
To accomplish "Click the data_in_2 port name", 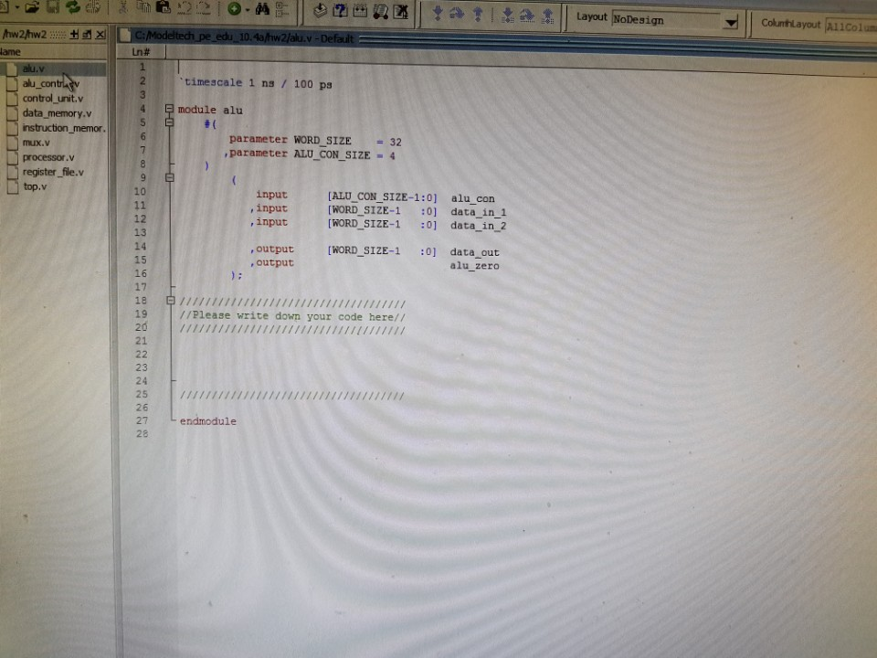I will [x=478, y=226].
